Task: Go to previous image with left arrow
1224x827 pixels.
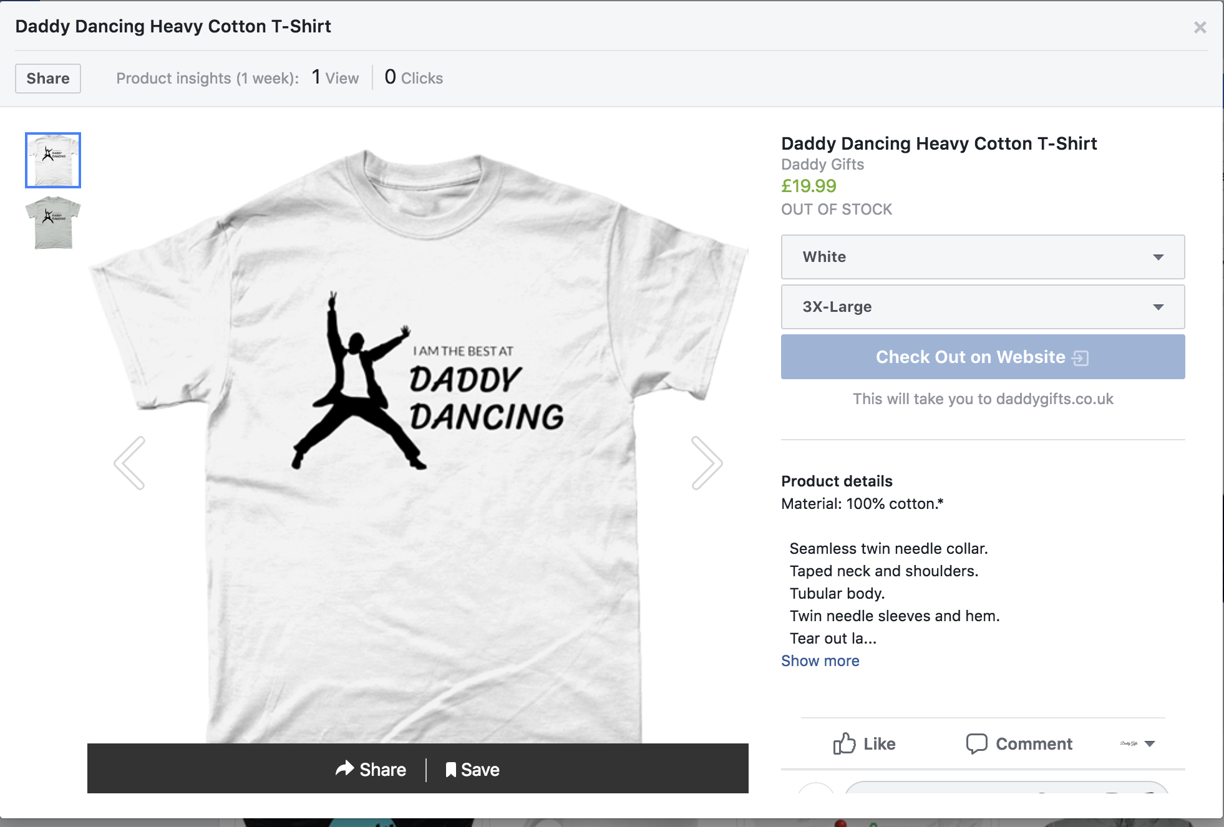Action: click(x=130, y=463)
